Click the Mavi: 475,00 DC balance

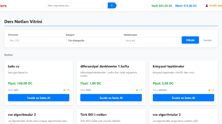[186, 6]
